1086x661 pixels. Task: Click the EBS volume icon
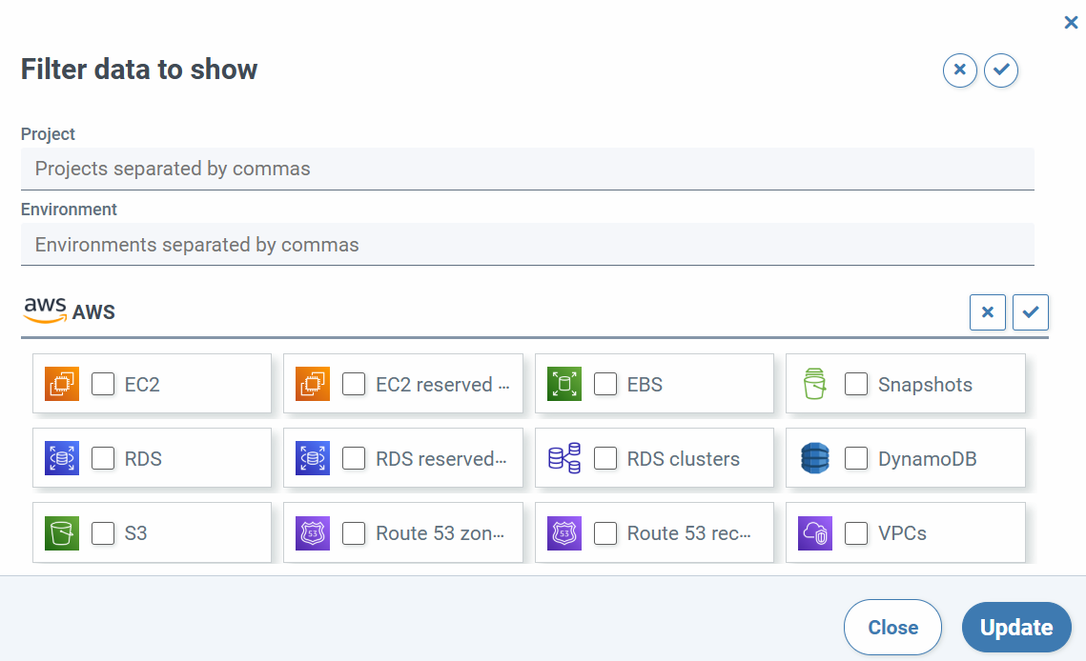(564, 384)
